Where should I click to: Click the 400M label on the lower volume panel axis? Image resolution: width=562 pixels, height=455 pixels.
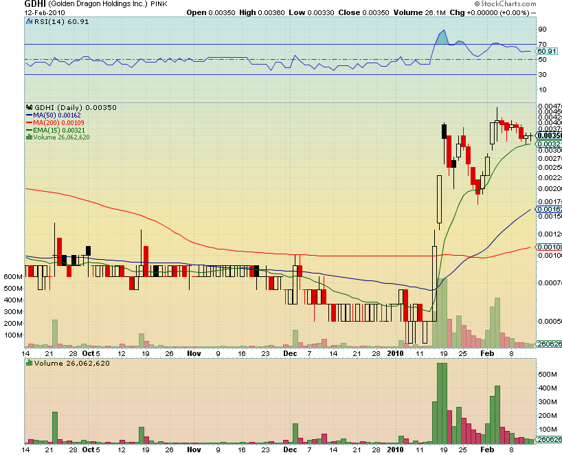point(548,388)
